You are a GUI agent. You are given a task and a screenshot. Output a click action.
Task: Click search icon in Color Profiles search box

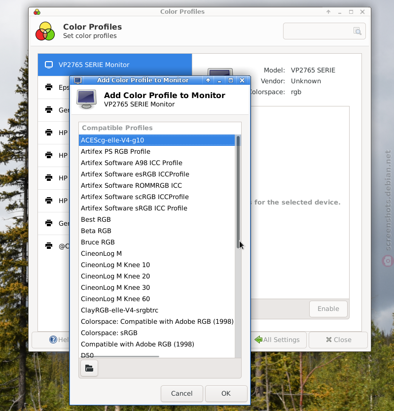click(358, 31)
